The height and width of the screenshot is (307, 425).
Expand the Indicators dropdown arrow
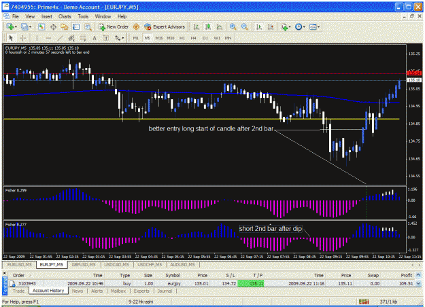click(x=290, y=27)
